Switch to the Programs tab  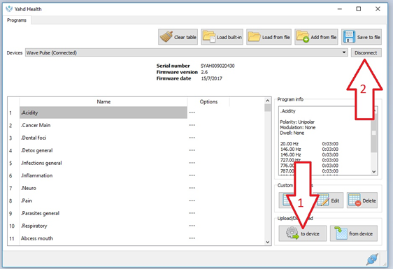(x=17, y=20)
